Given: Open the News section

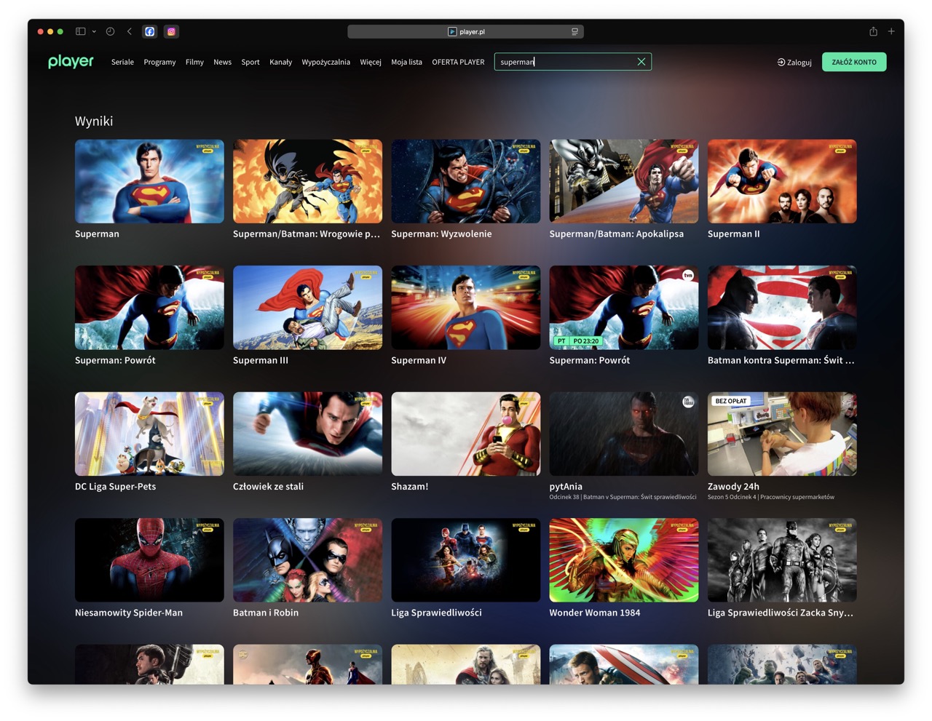Looking at the screenshot, I should click(x=222, y=62).
